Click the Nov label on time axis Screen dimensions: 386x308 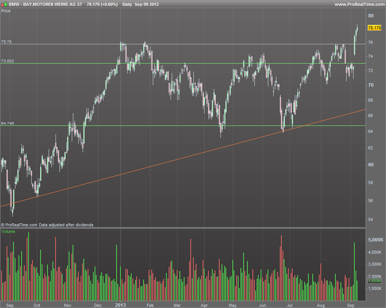68,305
